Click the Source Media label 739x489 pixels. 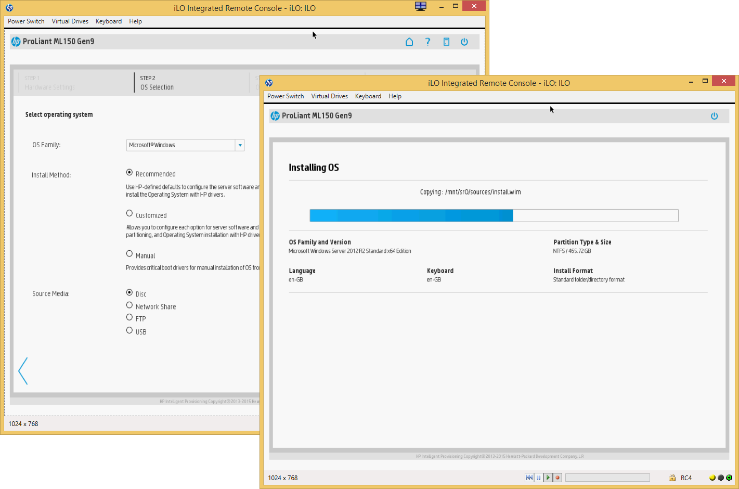(x=51, y=294)
